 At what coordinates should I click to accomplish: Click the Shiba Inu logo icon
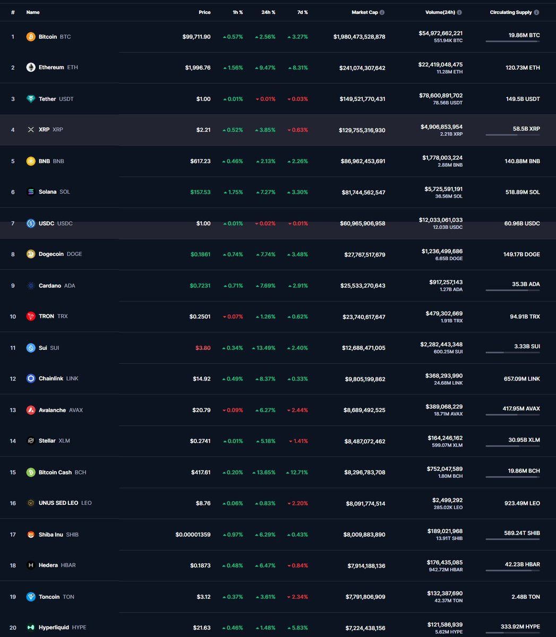click(31, 535)
